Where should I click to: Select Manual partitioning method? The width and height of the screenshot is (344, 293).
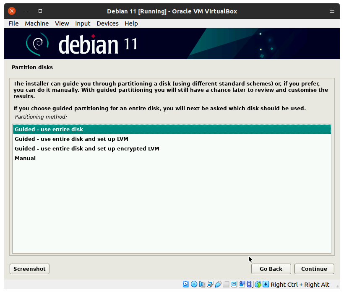point(25,158)
